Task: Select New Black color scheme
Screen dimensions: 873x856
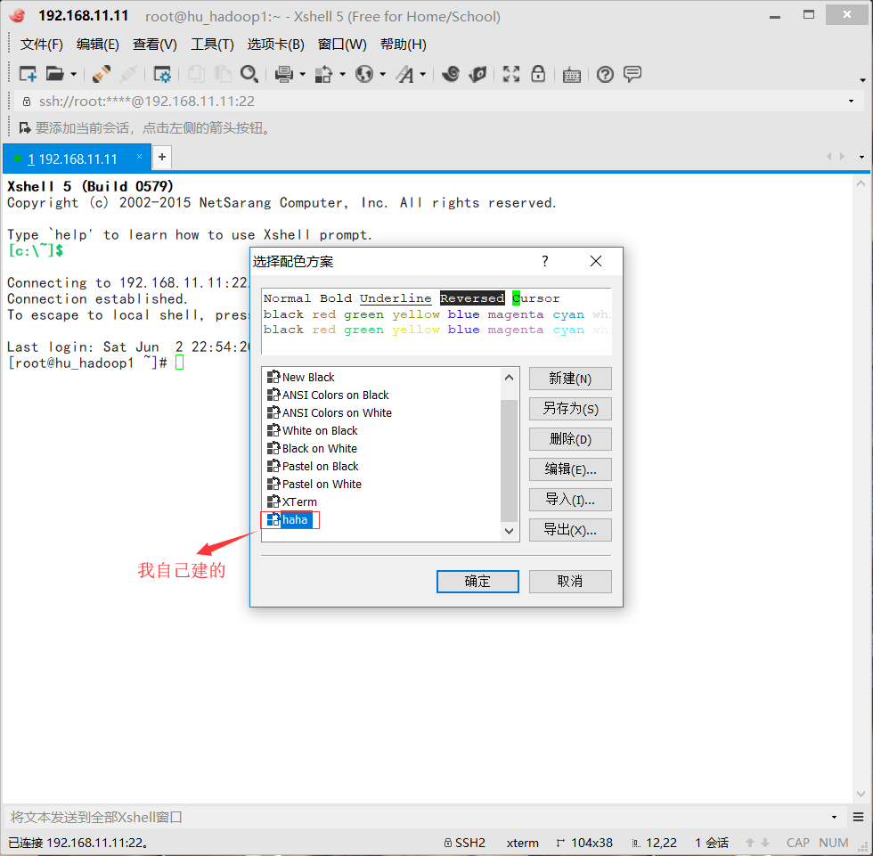Action: [301, 377]
